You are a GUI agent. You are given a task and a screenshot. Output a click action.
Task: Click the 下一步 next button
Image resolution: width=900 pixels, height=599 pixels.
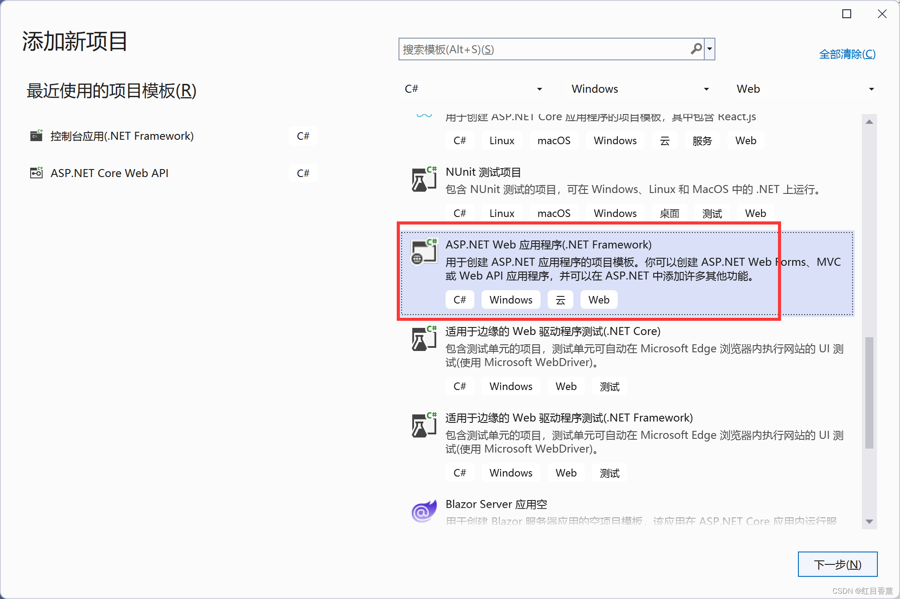pos(837,564)
